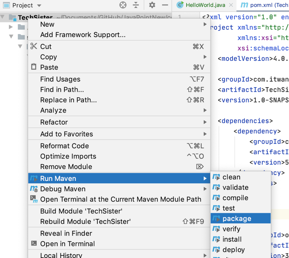
Task: Click the Maven terminal icon
Action: tap(34, 199)
